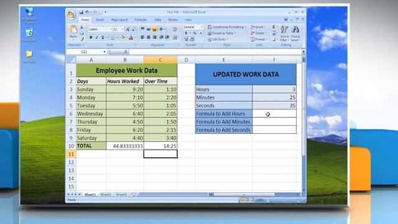Select column C header
This screenshot has height=224, width=398.
tap(160, 60)
